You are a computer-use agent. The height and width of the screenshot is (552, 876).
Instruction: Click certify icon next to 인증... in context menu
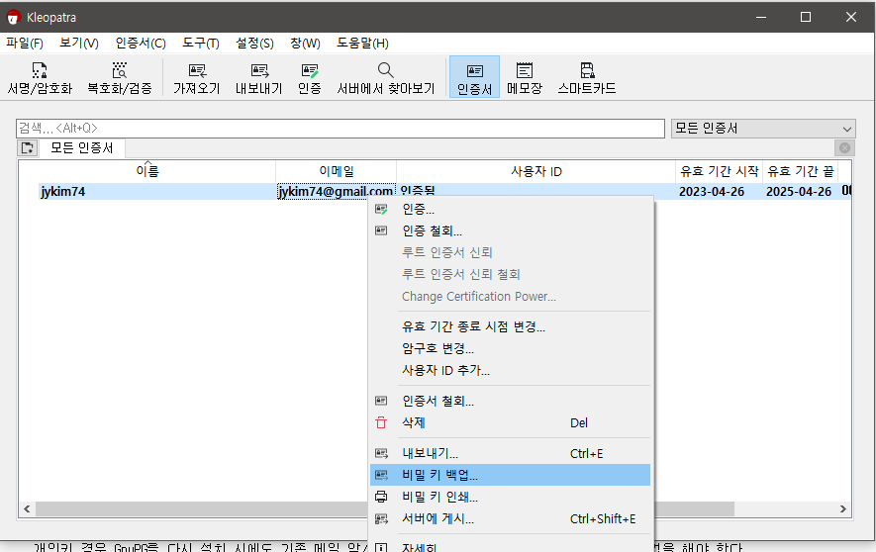tap(381, 210)
